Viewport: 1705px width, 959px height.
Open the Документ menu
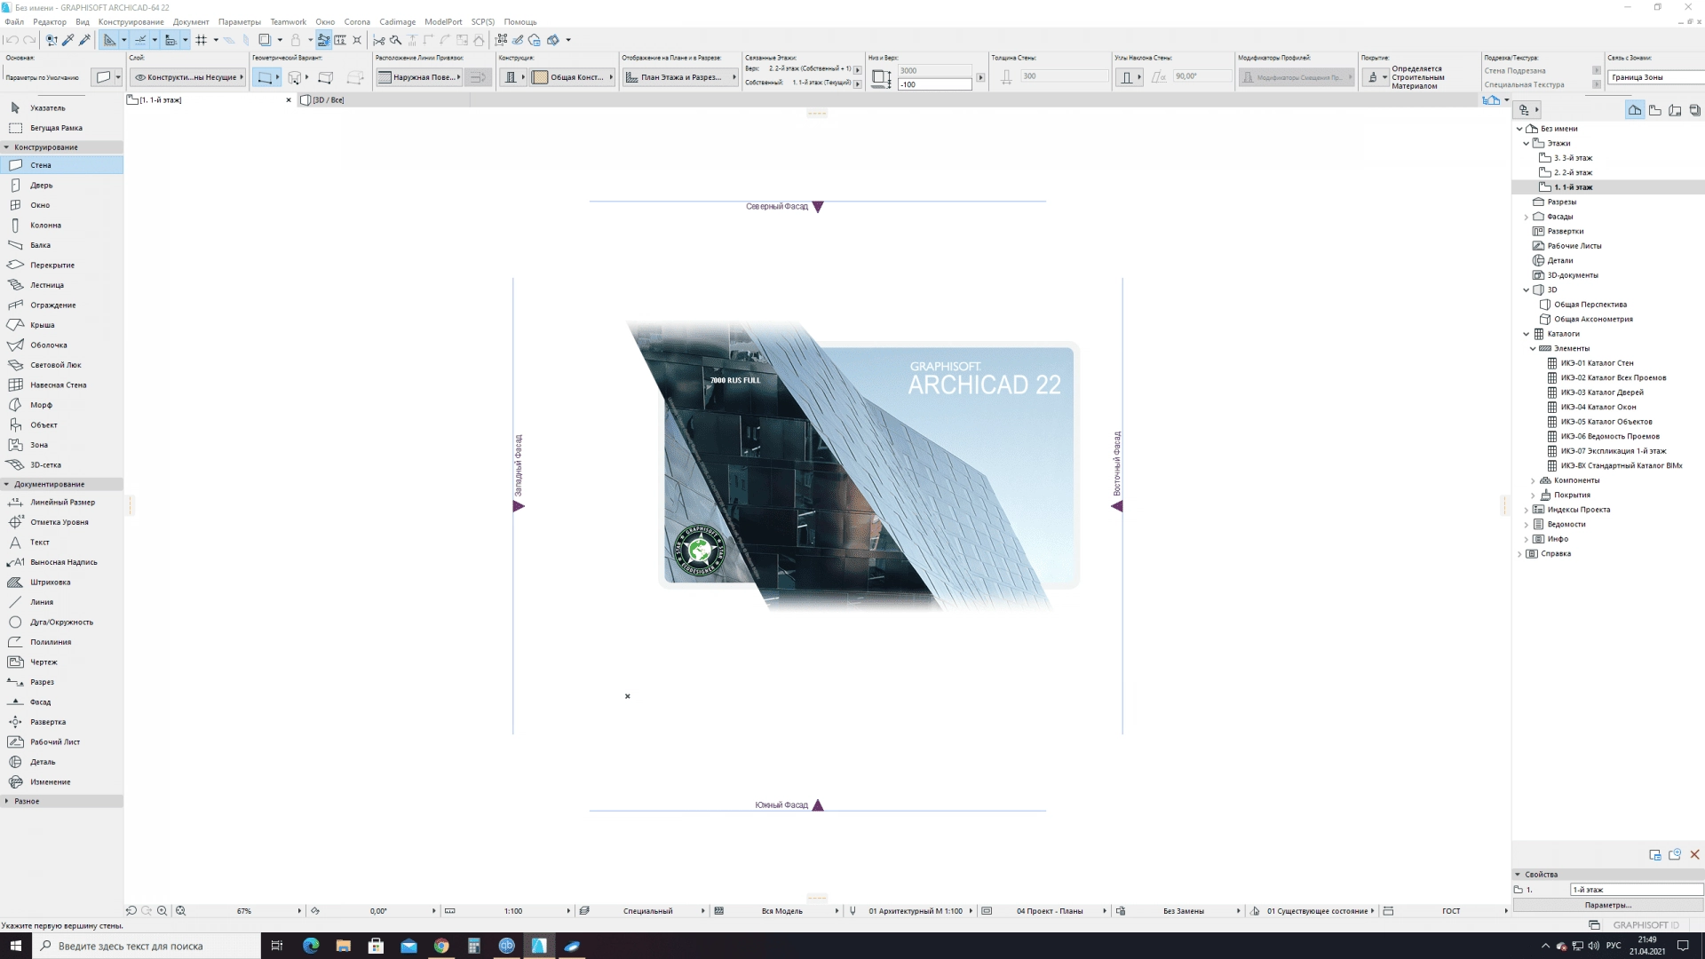(191, 21)
